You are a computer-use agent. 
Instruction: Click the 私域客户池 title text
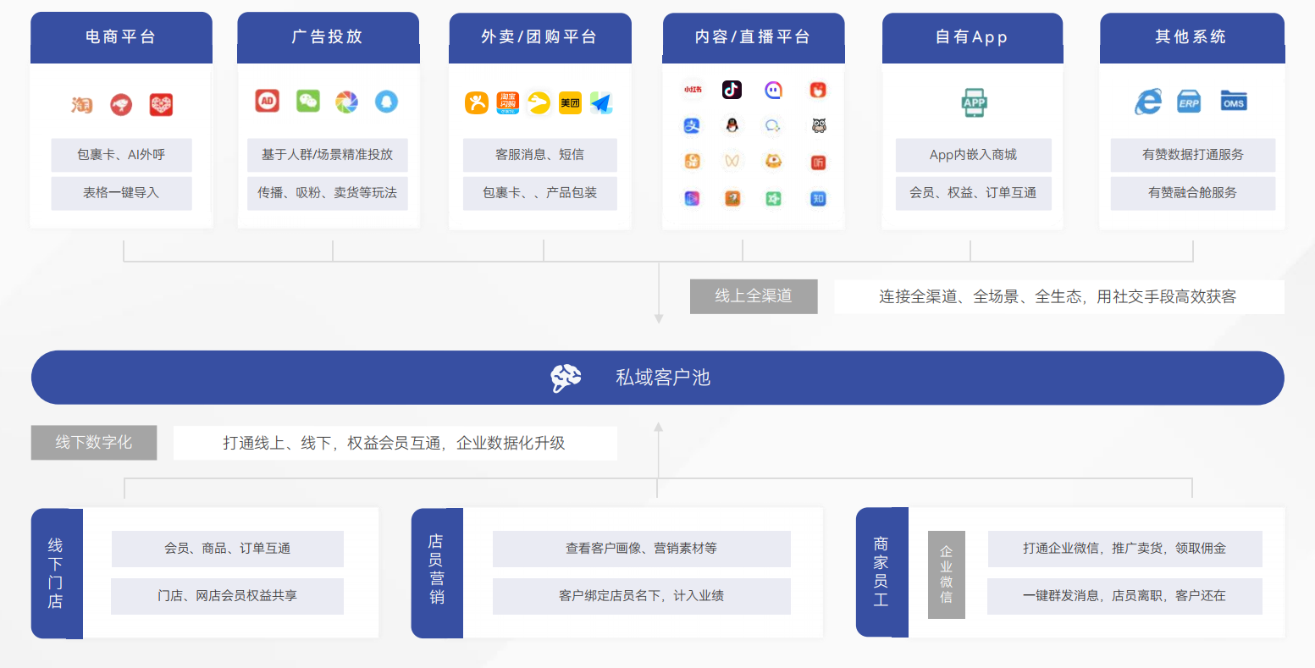coord(663,378)
